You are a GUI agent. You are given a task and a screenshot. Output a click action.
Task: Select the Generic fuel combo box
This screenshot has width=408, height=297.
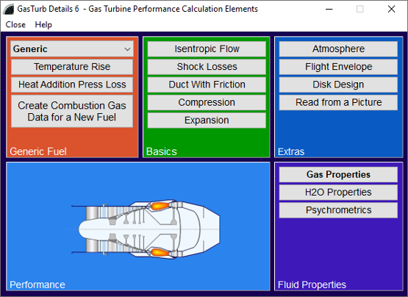point(72,49)
